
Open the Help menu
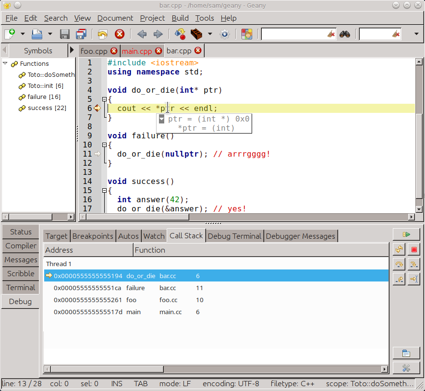229,18
